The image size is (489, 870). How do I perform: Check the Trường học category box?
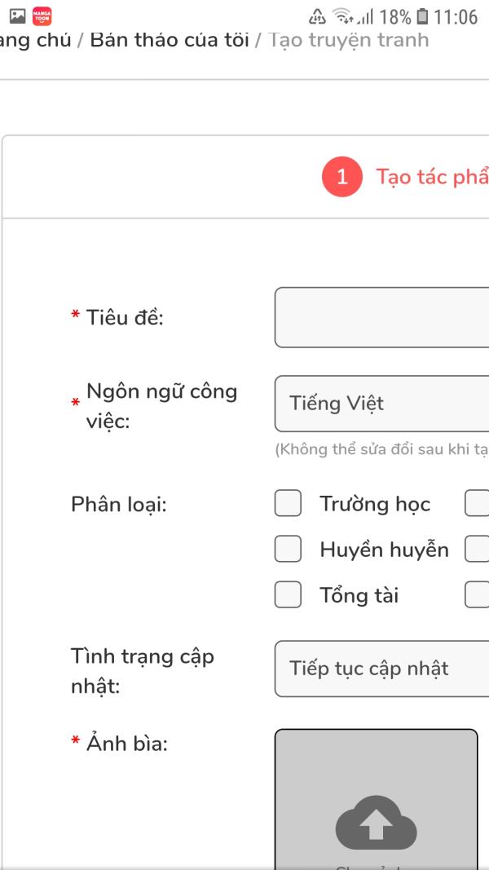click(x=288, y=505)
